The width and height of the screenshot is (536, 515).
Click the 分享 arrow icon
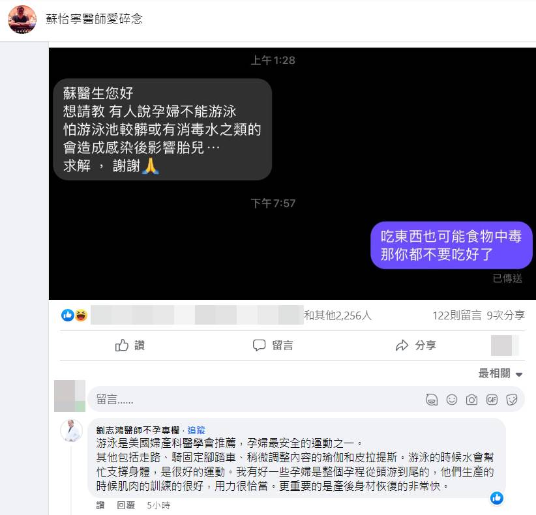pos(402,345)
